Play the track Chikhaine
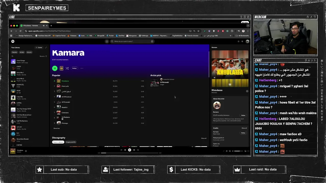This screenshot has width=326, height=183. 99,113
